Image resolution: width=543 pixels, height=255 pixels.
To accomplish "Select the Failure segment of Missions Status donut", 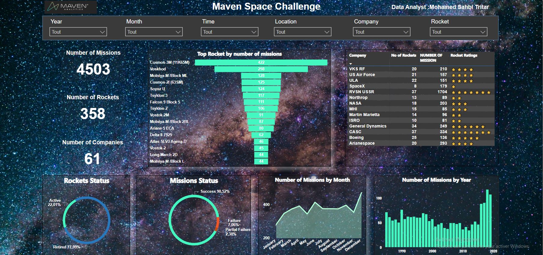I will tap(217, 224).
